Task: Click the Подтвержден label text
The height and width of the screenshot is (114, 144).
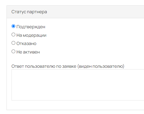Action: 31,27
